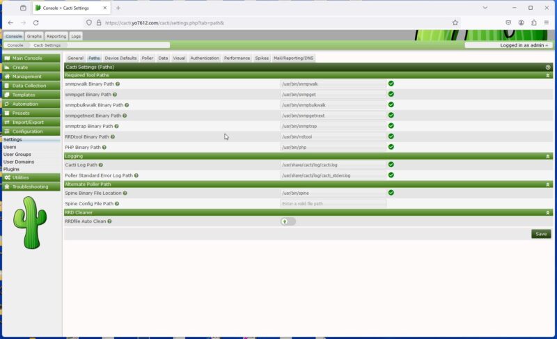Click help icon next to PHP Binary Path
This screenshot has width=557, height=339.
[x=104, y=148]
